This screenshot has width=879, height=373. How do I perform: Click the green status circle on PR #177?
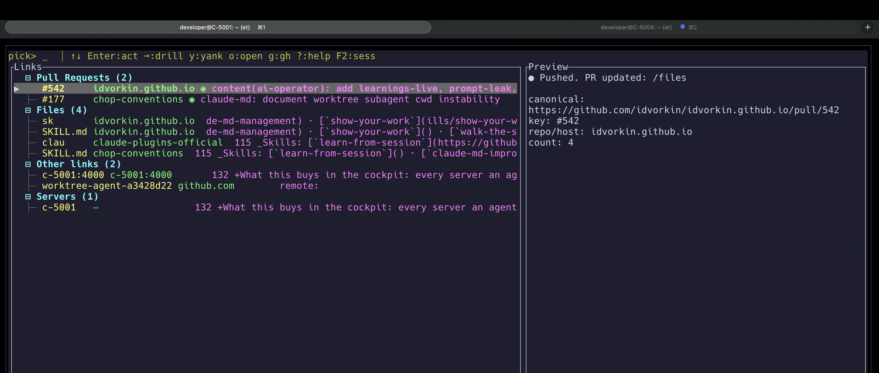(192, 100)
